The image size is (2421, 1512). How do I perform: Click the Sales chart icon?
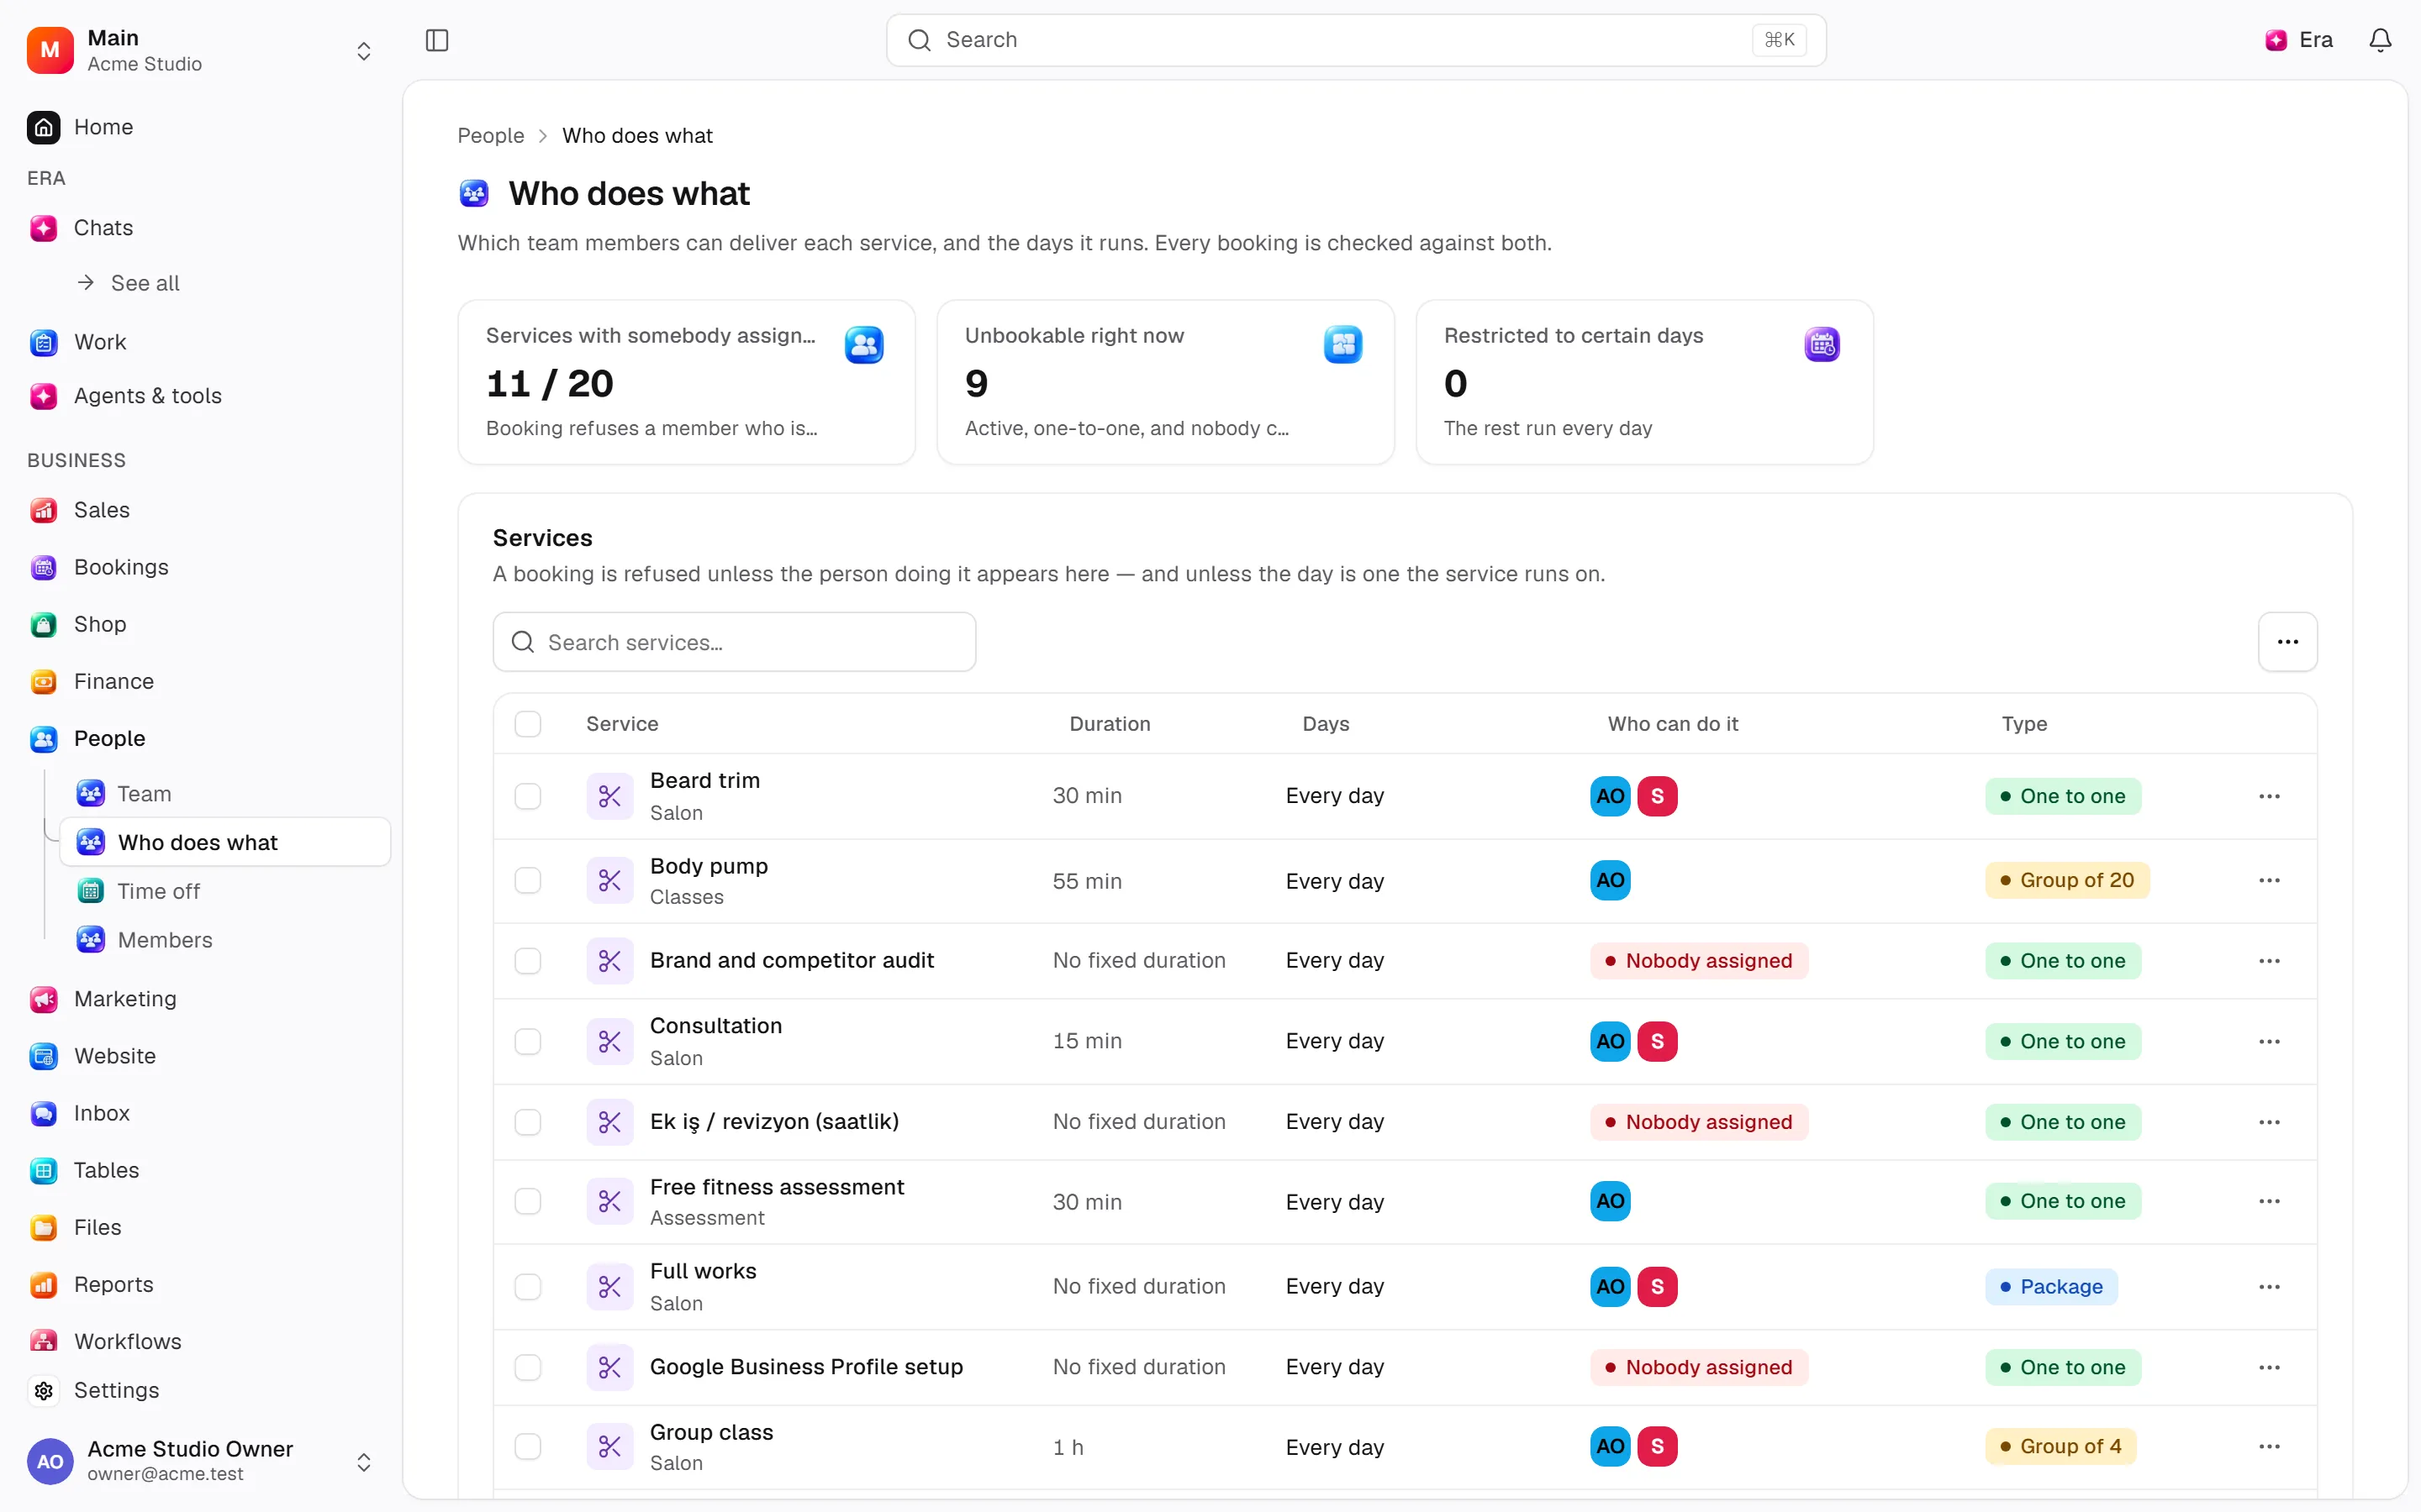pyautogui.click(x=43, y=510)
